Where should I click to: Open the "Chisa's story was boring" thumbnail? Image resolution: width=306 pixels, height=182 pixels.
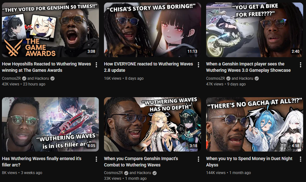pos(152,30)
